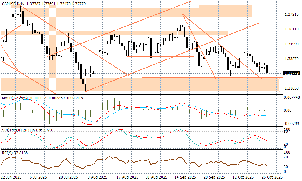
Task: Click the 1.37210 price axis label
Action: tap(291, 14)
